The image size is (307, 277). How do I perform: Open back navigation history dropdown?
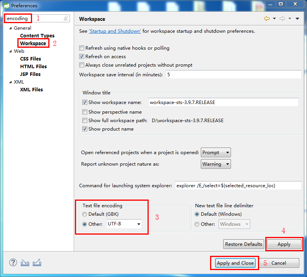pos(274,19)
